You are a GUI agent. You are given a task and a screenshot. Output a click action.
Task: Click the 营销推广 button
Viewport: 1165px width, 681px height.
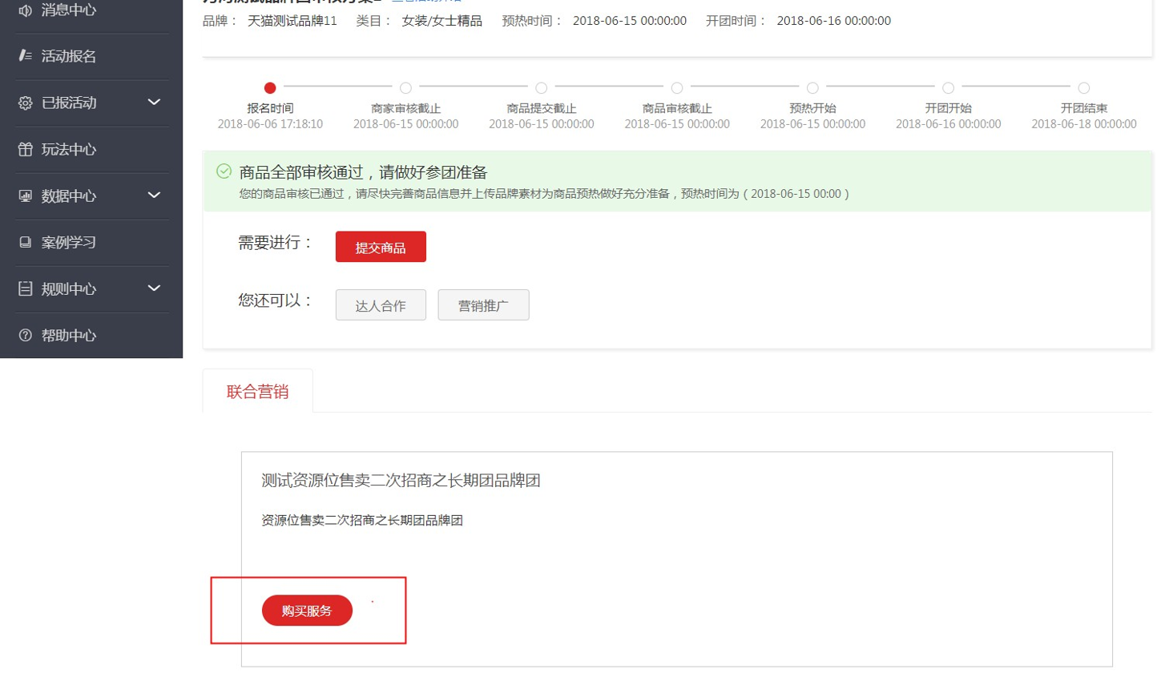483,305
